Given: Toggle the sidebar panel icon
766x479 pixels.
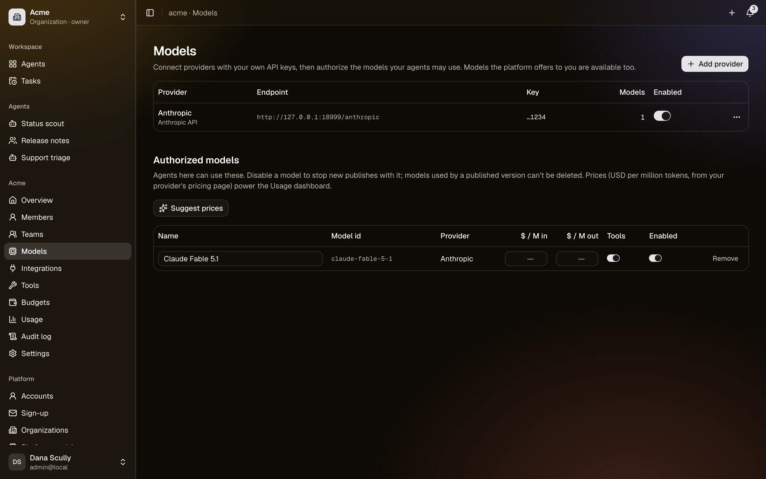Looking at the screenshot, I should pyautogui.click(x=150, y=13).
